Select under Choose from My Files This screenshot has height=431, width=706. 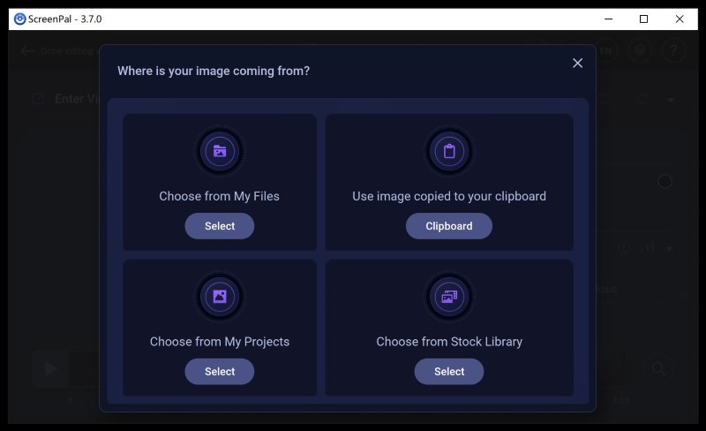click(x=220, y=226)
